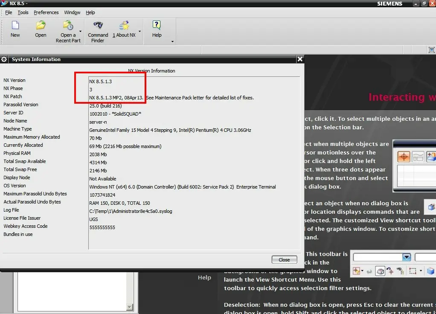436x314 pixels.
Task: Open toolbar options arrow below Help icon
Action: [172, 42]
